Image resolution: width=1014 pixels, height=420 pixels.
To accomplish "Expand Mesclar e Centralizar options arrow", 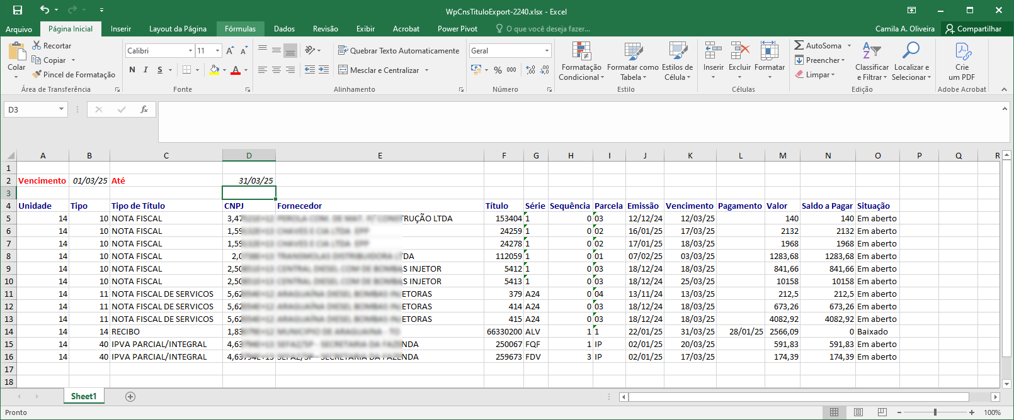I will [x=426, y=70].
